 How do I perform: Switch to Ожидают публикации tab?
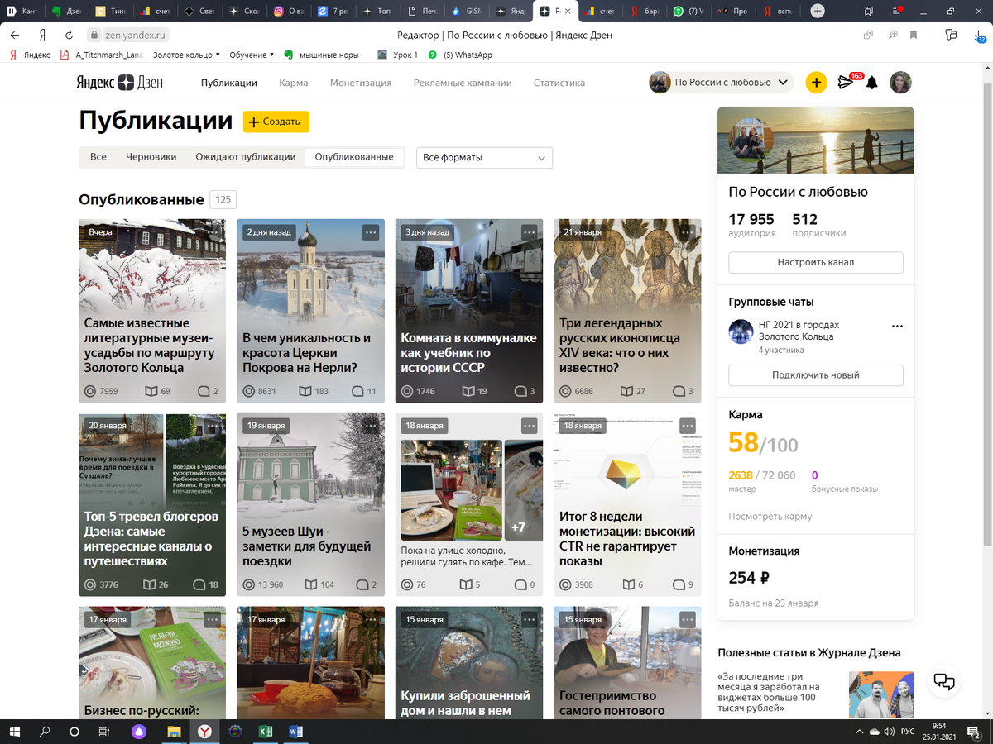[246, 156]
